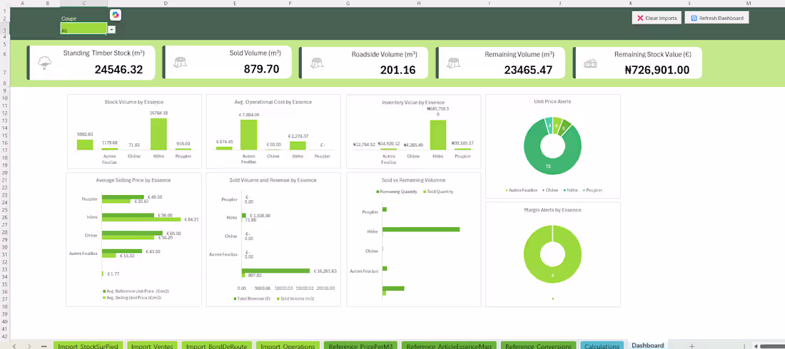The width and height of the screenshot is (785, 349).
Task: Add a new sheet with the plus icon
Action: [x=692, y=345]
